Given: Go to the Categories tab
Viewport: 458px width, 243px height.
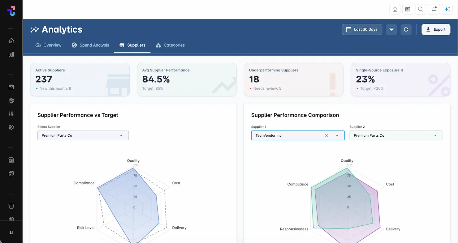Looking at the screenshot, I should (x=170, y=45).
